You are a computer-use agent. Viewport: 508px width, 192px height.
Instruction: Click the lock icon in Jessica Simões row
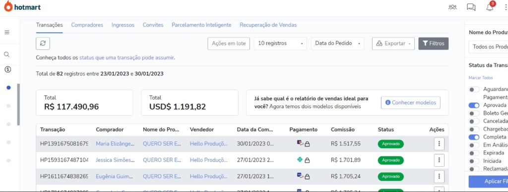tap(307, 160)
